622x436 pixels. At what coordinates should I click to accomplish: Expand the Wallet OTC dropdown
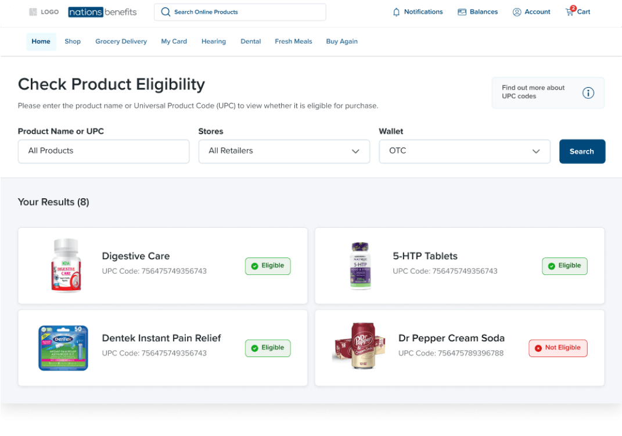coord(465,151)
